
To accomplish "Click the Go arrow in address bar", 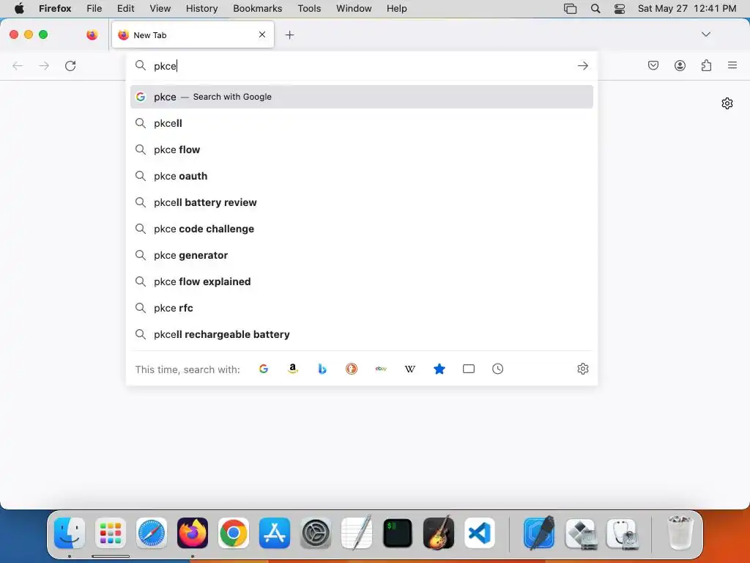I will (x=582, y=65).
